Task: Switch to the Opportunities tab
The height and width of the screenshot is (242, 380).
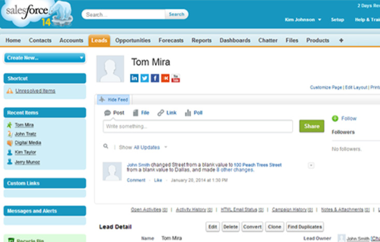Action: pos(133,40)
